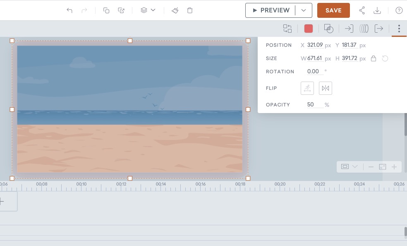Click the reset size circular arrow icon
The height and width of the screenshot is (246, 407).
pos(385,58)
